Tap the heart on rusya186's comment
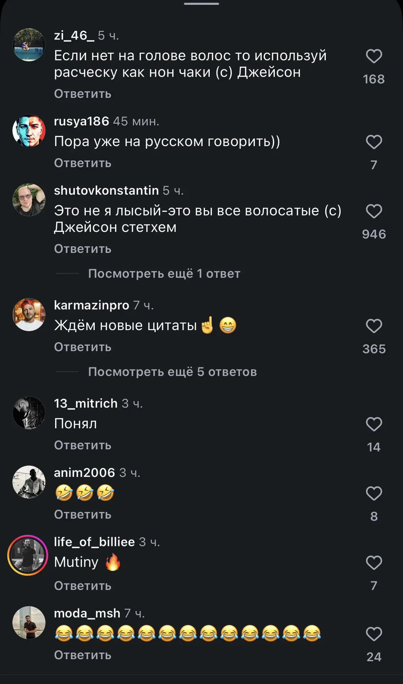This screenshot has width=403, height=684. point(374,142)
